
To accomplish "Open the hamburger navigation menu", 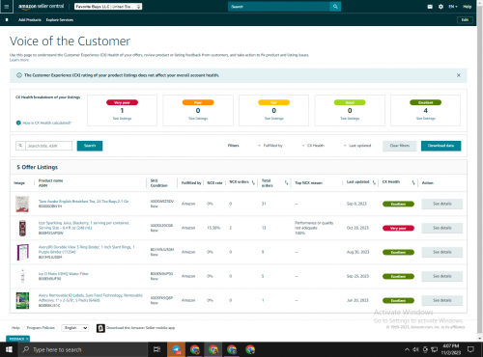I will click(7, 7).
